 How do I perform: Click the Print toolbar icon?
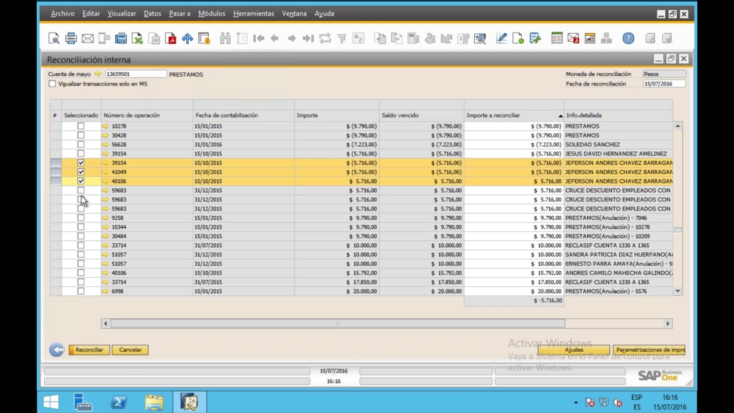click(71, 38)
